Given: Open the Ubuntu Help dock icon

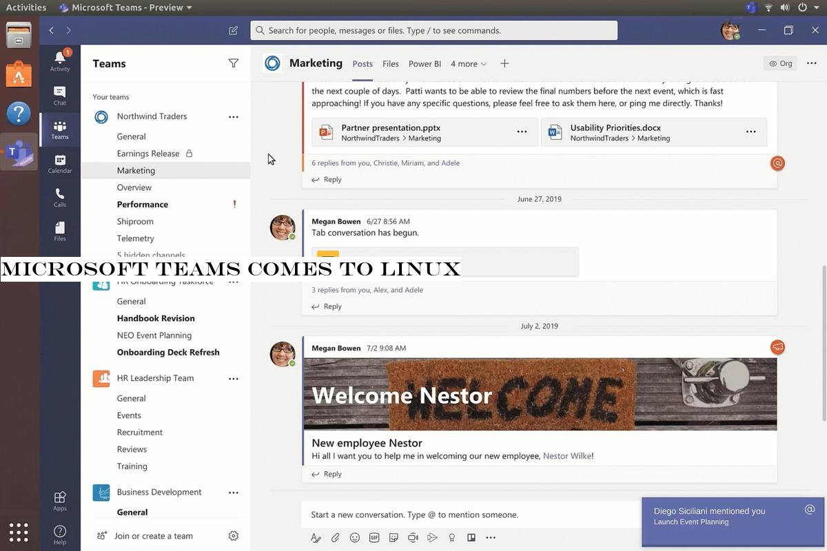Looking at the screenshot, I should coord(19,113).
